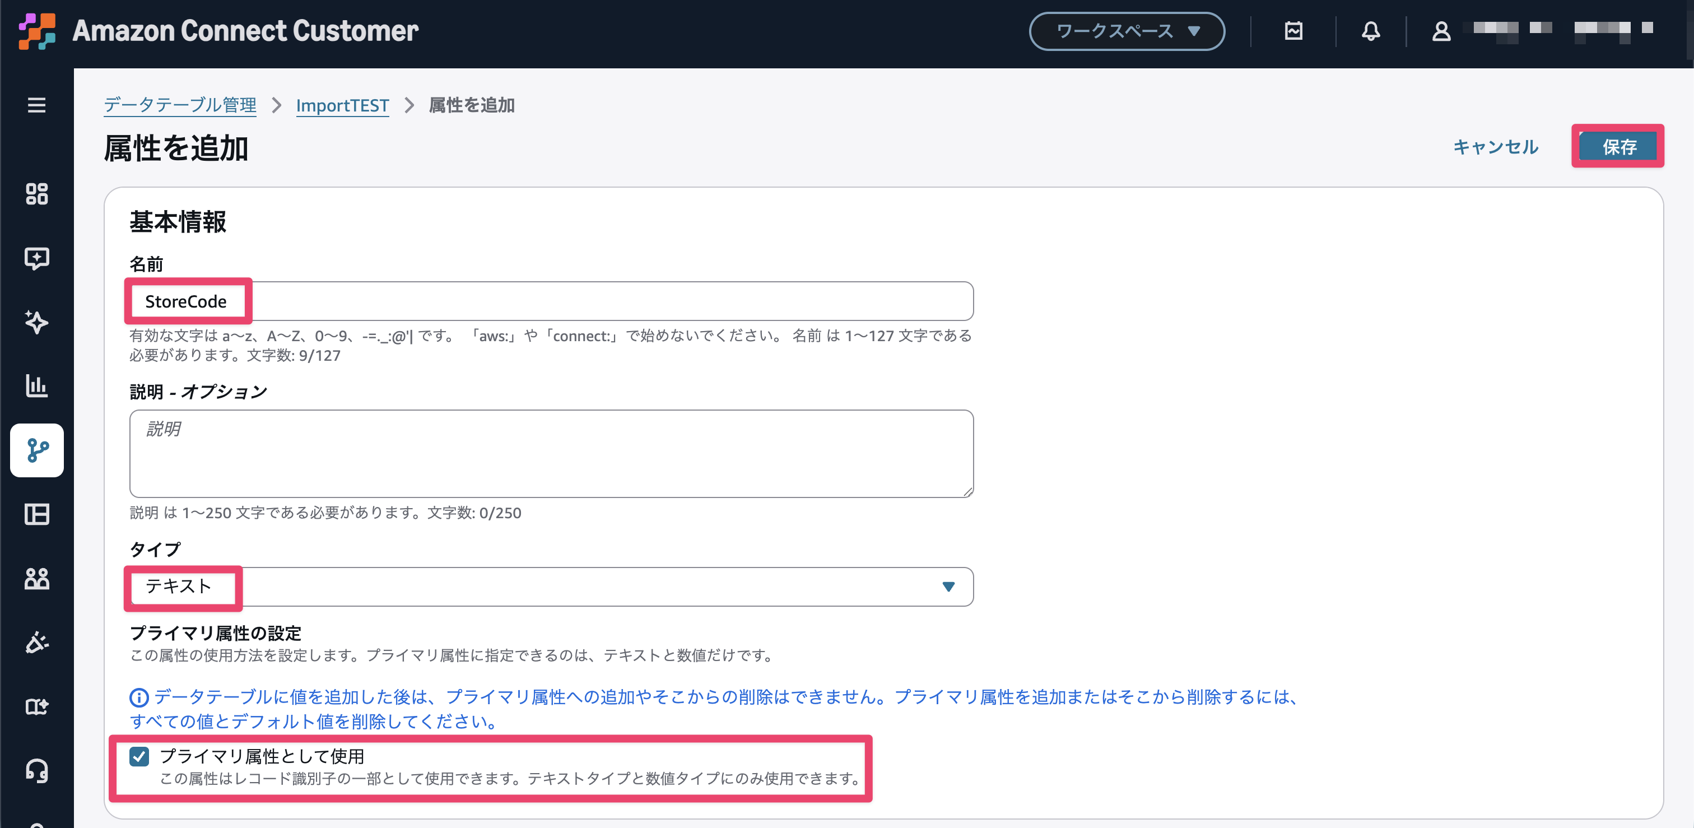Click the info icon beside primary attribute notice
This screenshot has width=1694, height=828.
[x=139, y=697]
